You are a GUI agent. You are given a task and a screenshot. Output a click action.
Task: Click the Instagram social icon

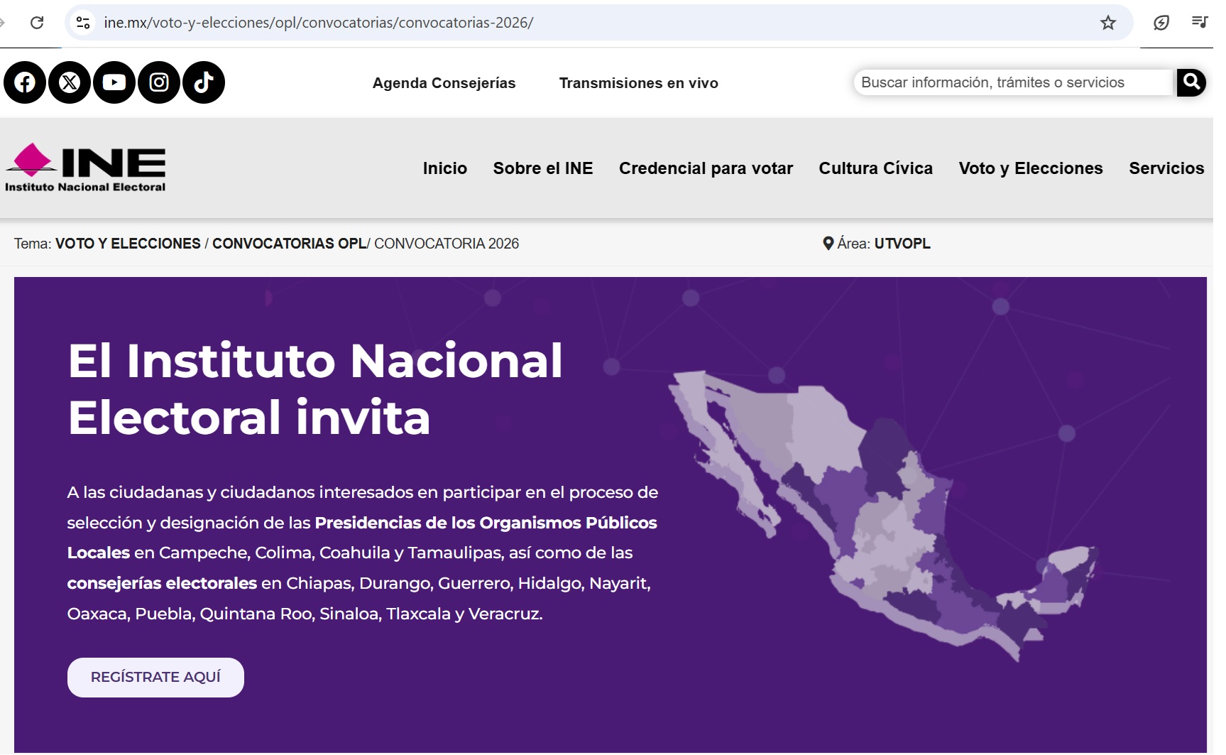click(x=159, y=83)
